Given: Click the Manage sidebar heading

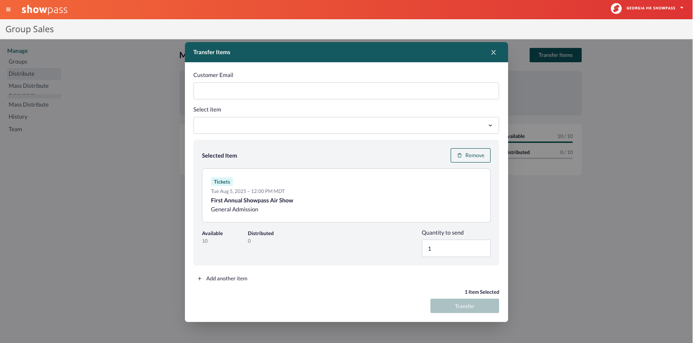Looking at the screenshot, I should tap(18, 51).
